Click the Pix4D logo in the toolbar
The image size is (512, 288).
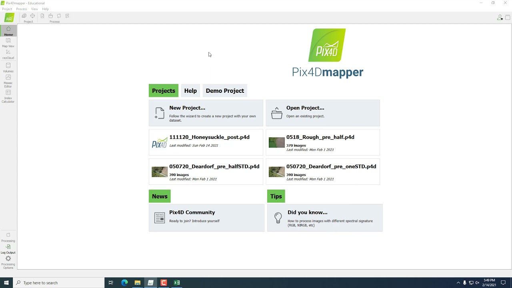tap(9, 18)
